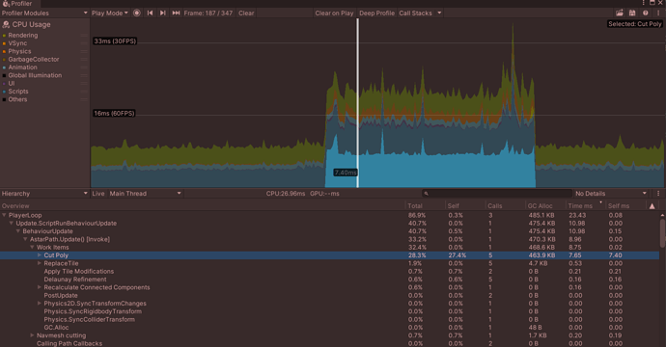Select the Calling Path Callbacks row
Screen dimensions: 666x347
pyautogui.click(x=329, y=343)
